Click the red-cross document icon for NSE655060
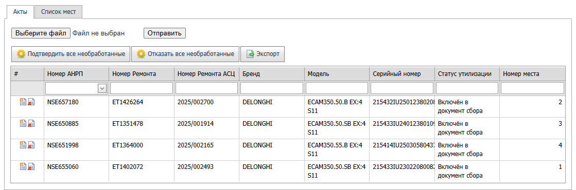This screenshot has height=190, width=576. point(31,167)
